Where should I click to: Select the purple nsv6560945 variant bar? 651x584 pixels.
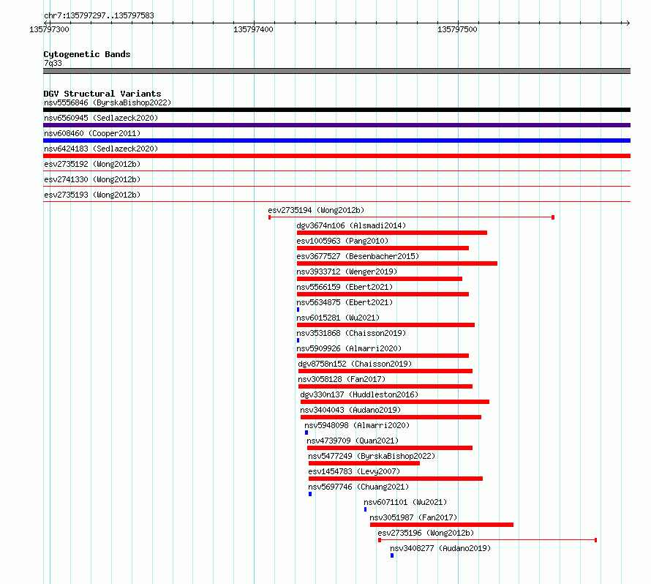coord(336,125)
